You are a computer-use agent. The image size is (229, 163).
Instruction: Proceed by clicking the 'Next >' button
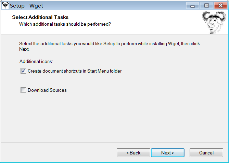coord(168,153)
